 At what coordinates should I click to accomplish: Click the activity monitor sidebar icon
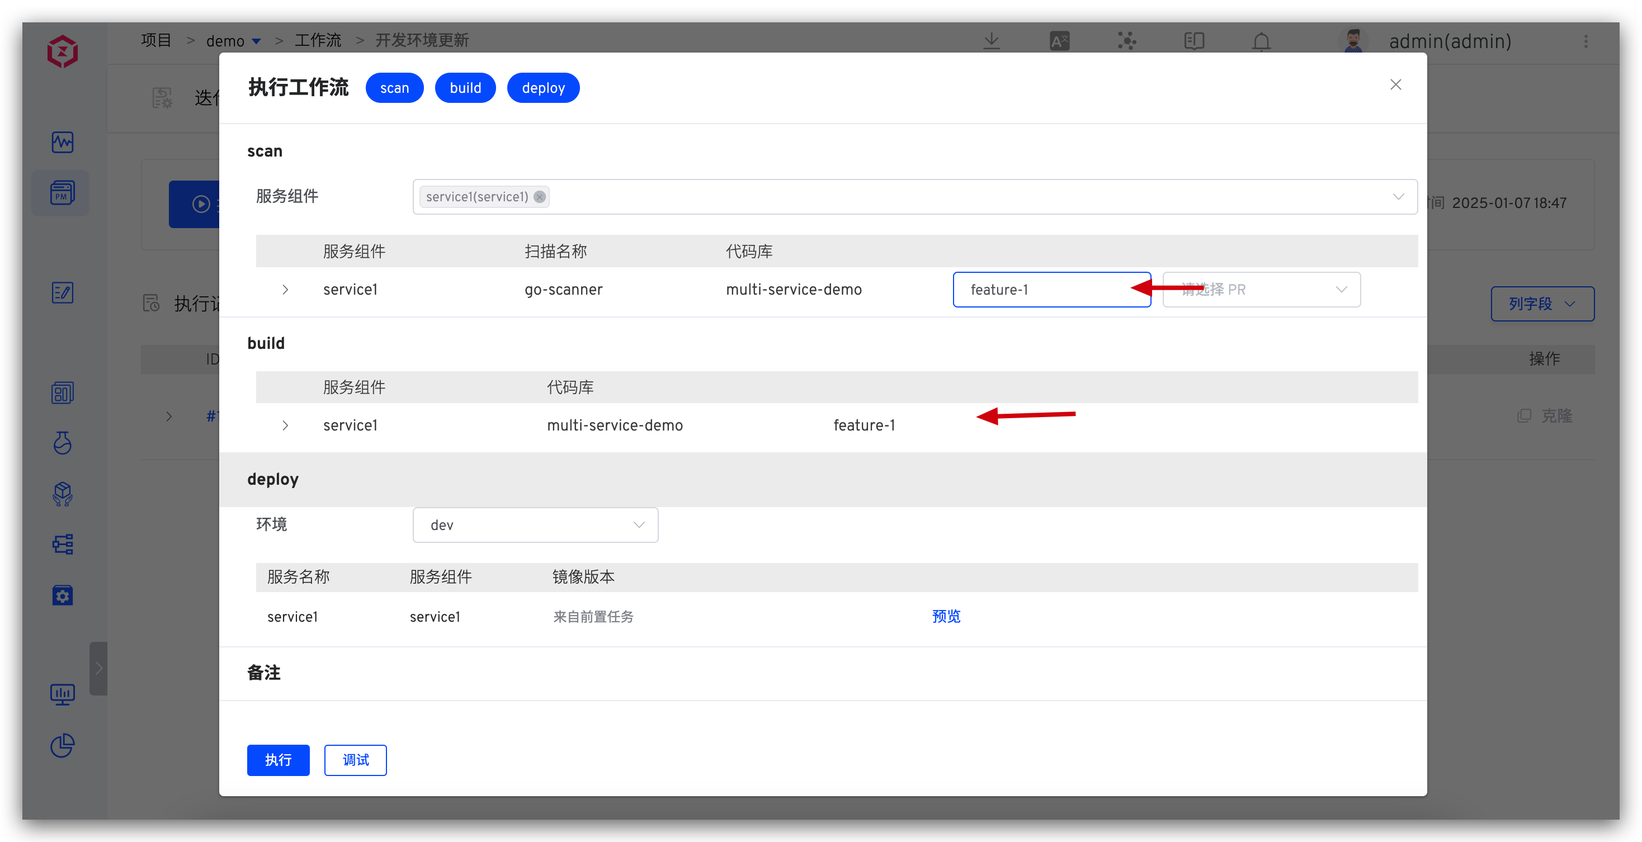[63, 141]
